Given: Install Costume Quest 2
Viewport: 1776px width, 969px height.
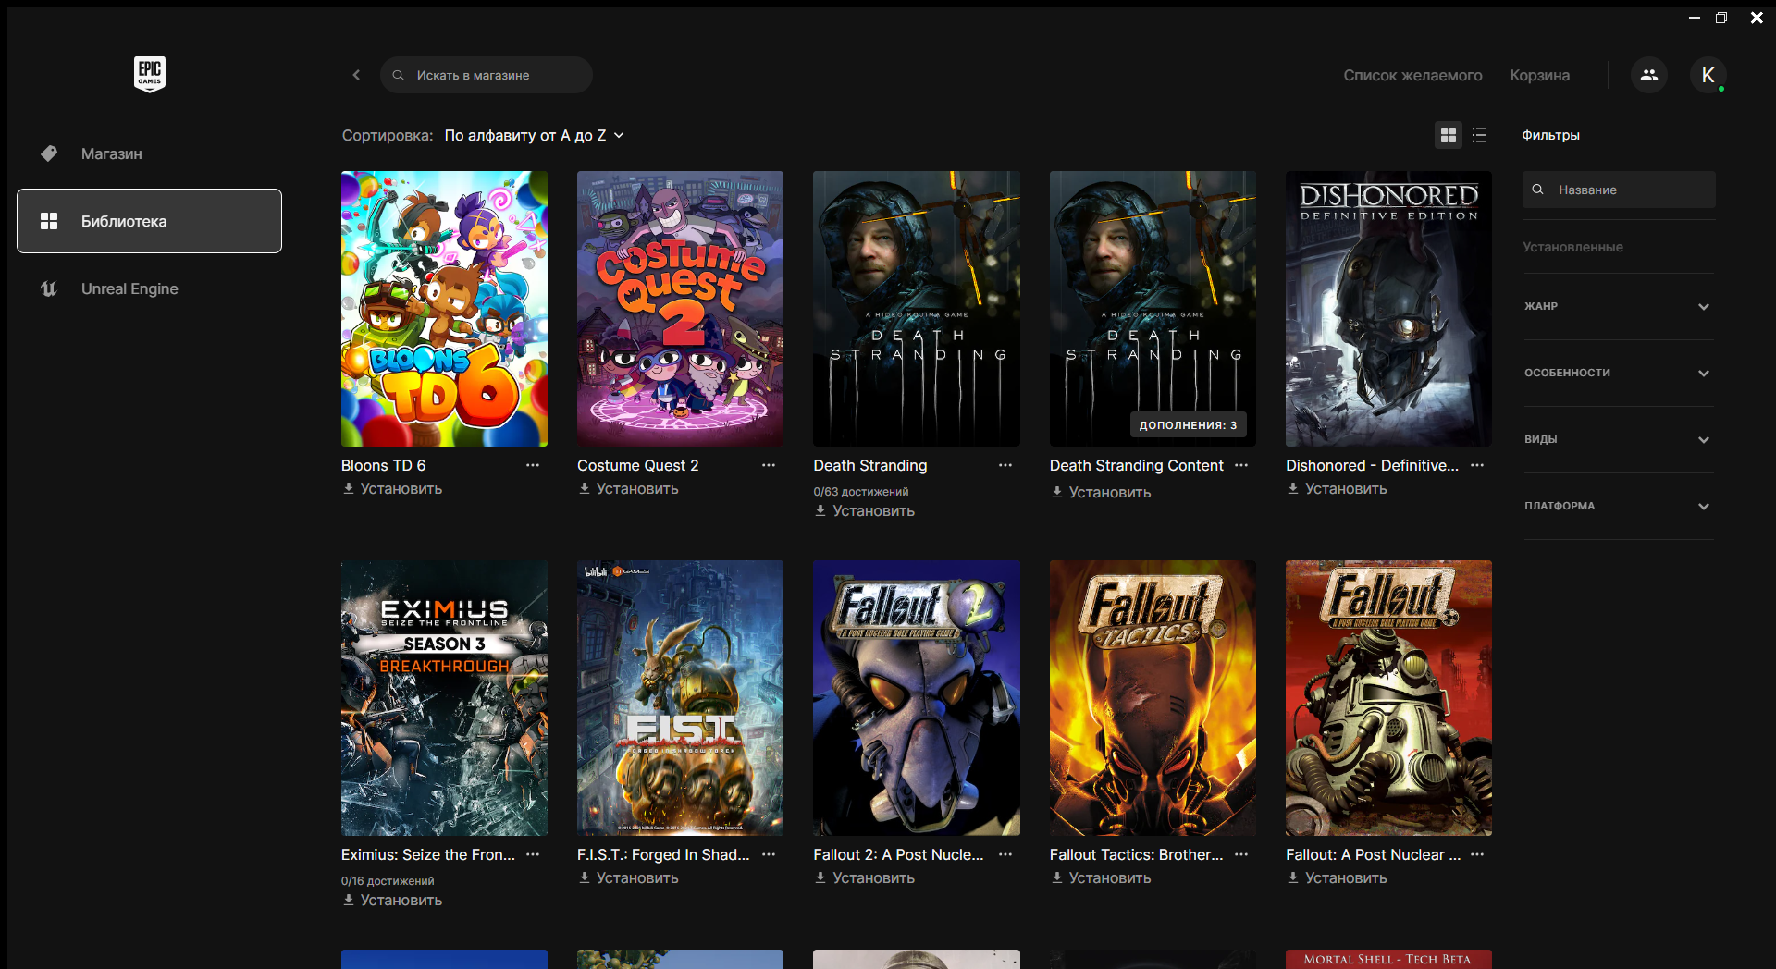Looking at the screenshot, I should 628,488.
